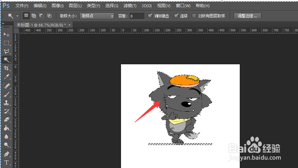Viewport: 298px width, 168px height.
Task: Select the Rectangular Marquee tool
Action: pos(6,43)
